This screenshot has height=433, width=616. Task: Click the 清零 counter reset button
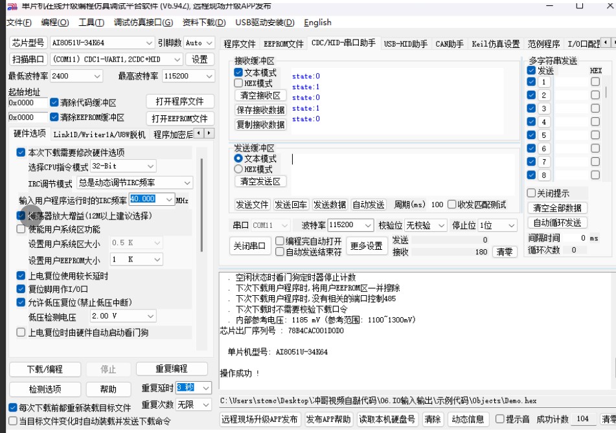504,252
